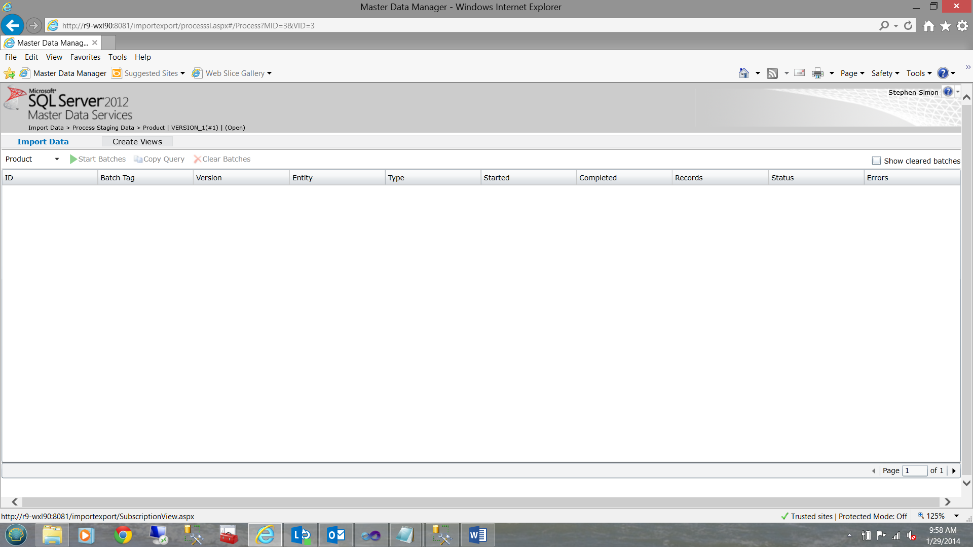Click the Print icon in command bar
The width and height of the screenshot is (973, 547).
pos(817,73)
